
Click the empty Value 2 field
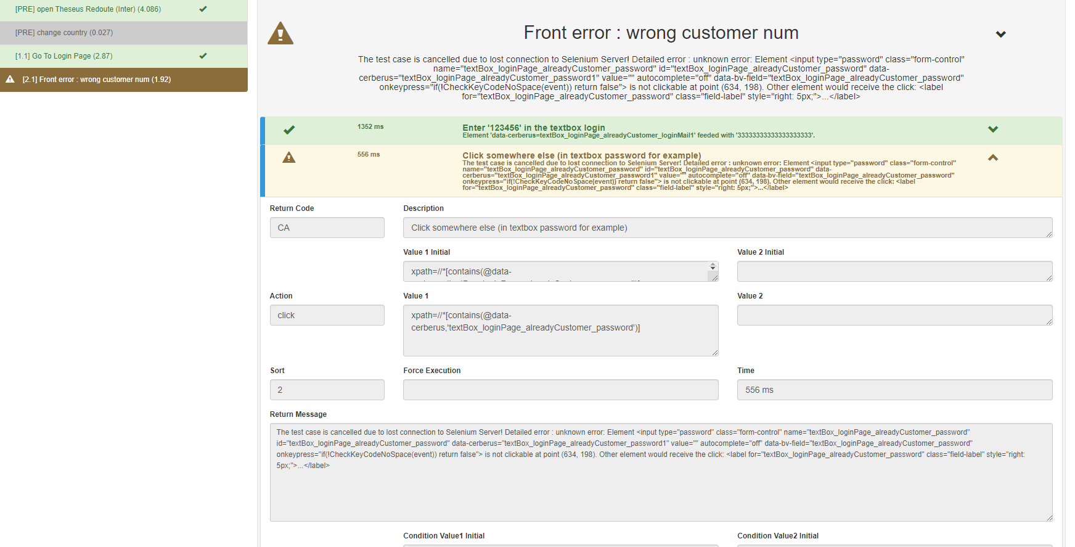pos(895,315)
